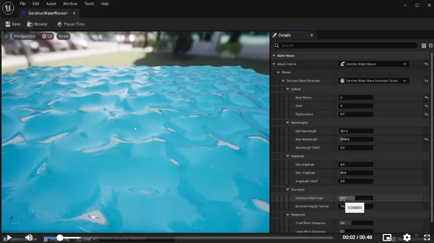Click the Max Amplitude value field
434x243 pixels.
[x=356, y=172]
